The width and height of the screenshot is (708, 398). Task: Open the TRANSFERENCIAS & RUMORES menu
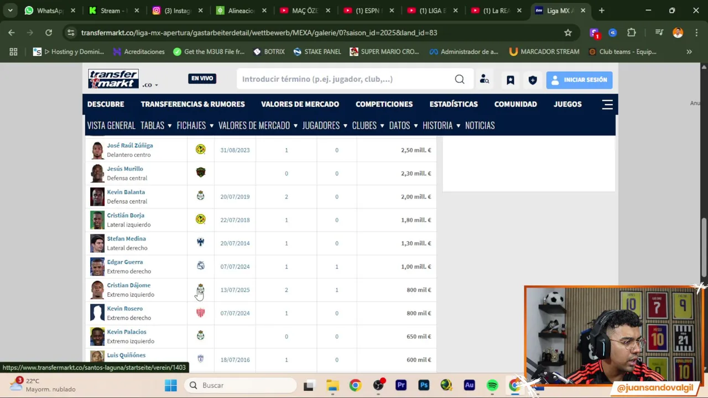[x=192, y=104]
